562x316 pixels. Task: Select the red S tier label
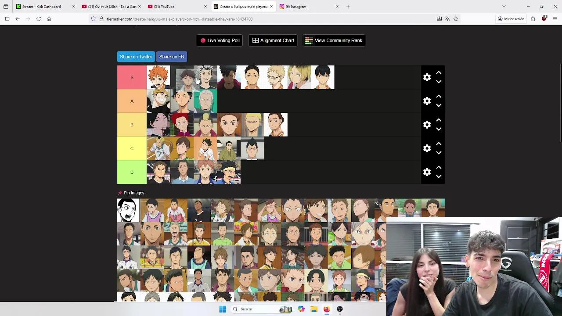132,77
